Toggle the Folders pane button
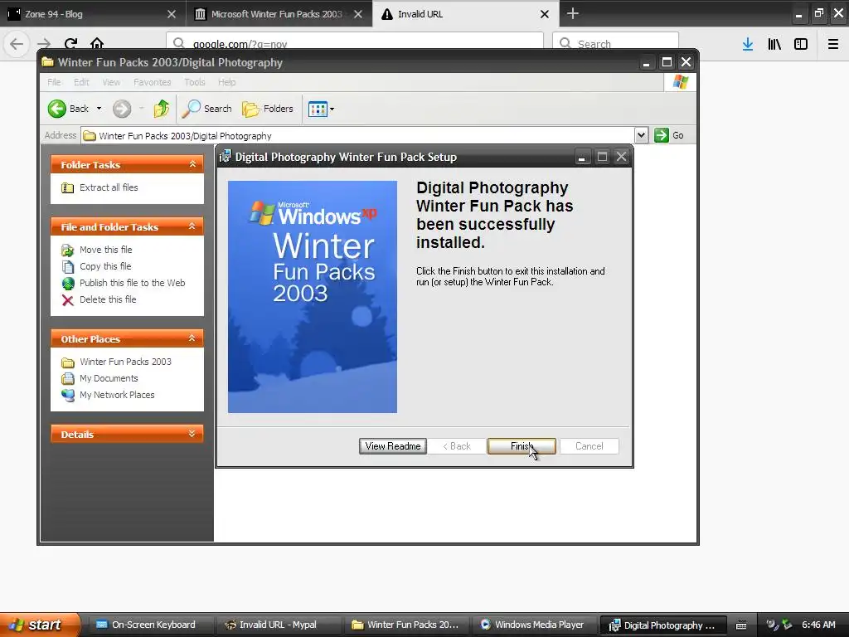This screenshot has width=849, height=637. pyautogui.click(x=268, y=109)
